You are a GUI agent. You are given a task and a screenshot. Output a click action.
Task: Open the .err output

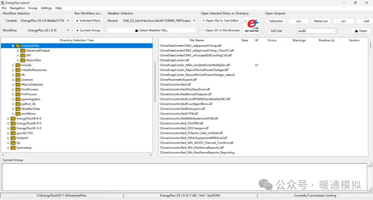coord(344,21)
